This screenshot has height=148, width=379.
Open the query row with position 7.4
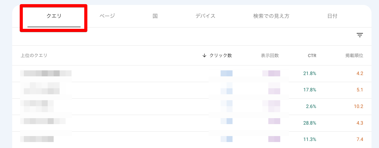coord(192,139)
